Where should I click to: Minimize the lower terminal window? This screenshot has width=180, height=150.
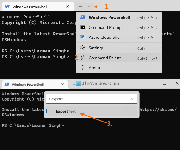pos(150,83)
